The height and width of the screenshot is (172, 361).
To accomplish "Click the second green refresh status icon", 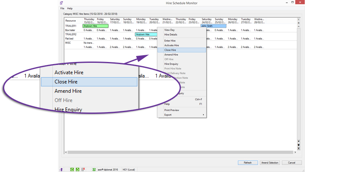I will 77,169.
